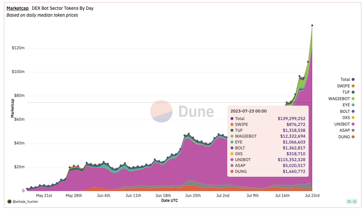Image resolution: width=364 pixels, height=210 pixels.
Task: Click the EYE legend color dot
Action: (353, 105)
